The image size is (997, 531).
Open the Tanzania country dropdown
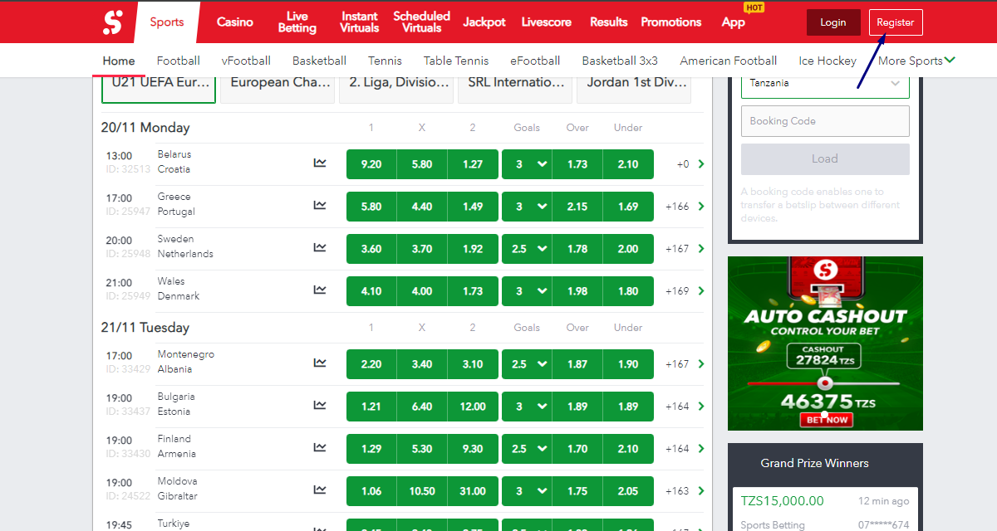(x=825, y=83)
